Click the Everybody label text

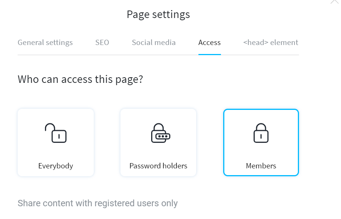[56, 166]
